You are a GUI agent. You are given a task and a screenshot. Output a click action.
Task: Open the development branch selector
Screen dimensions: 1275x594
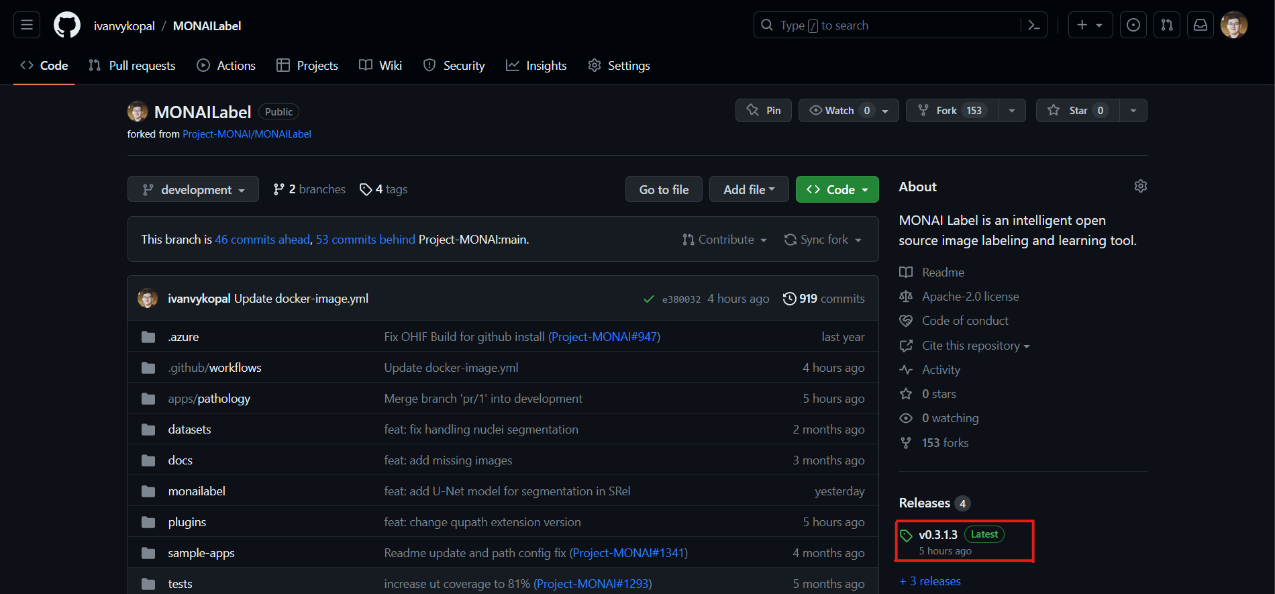(193, 189)
